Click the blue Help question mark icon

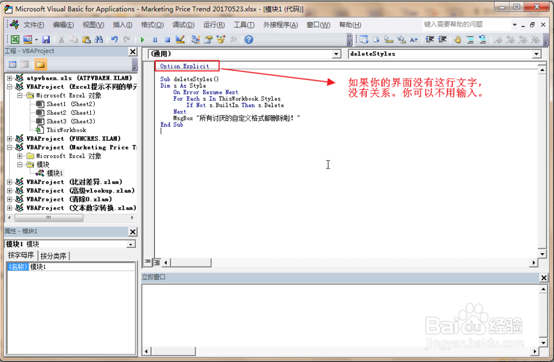(x=249, y=39)
